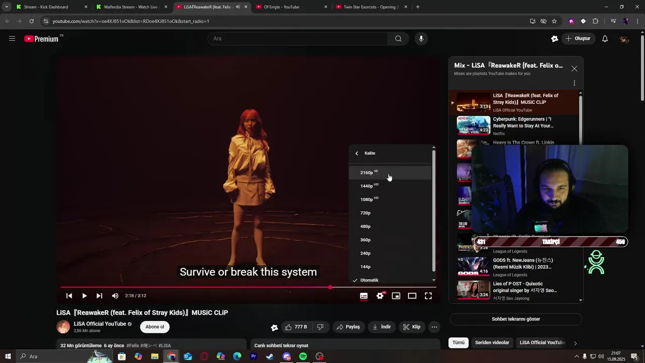Start voice search with microphone icon
This screenshot has height=363, width=645.
tap(421, 38)
